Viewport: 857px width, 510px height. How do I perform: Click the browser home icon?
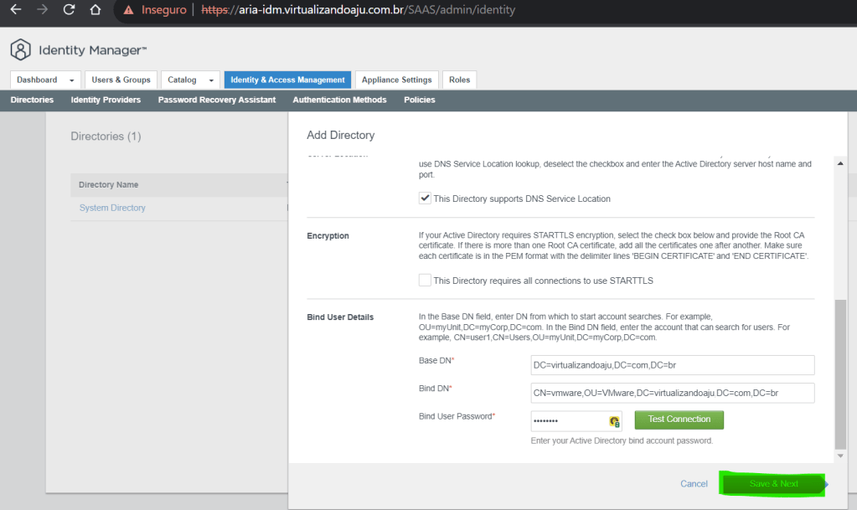tap(96, 10)
